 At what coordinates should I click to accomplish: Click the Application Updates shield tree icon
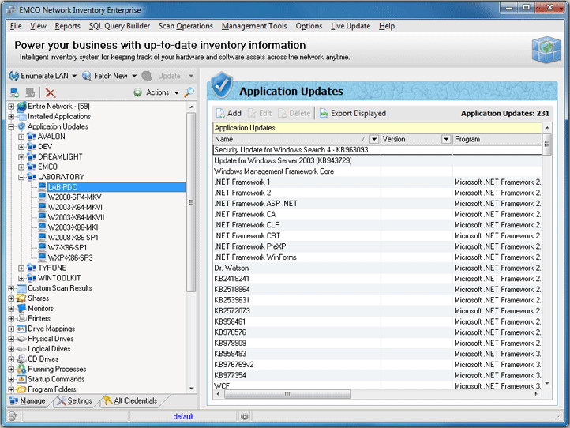click(x=22, y=126)
